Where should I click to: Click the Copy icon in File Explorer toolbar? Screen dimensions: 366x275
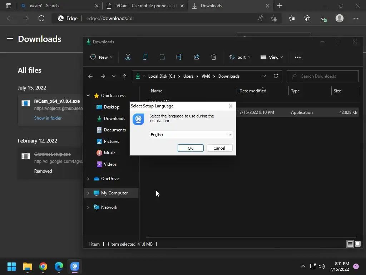(x=145, y=57)
